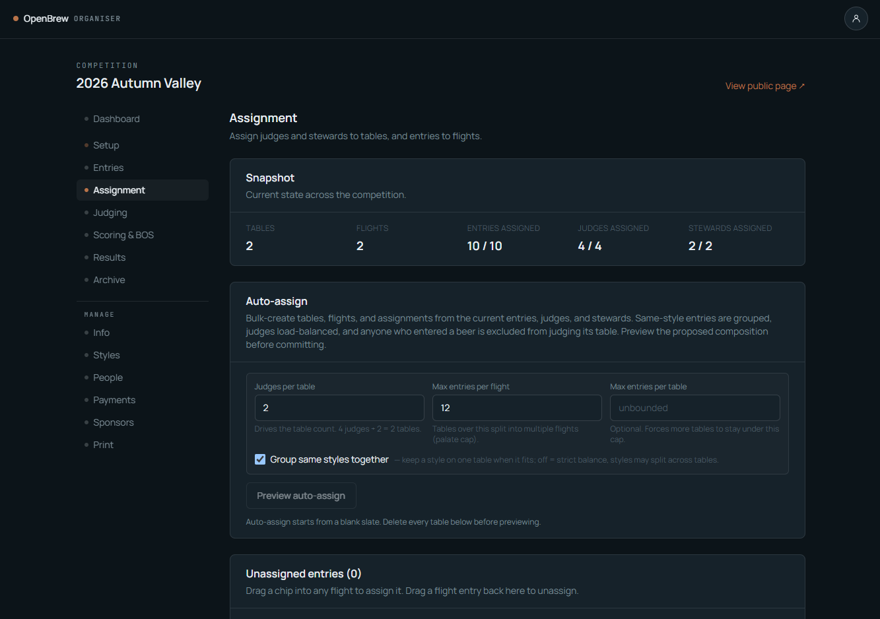Open Styles under Manage
880x619 pixels.
tap(143, 355)
